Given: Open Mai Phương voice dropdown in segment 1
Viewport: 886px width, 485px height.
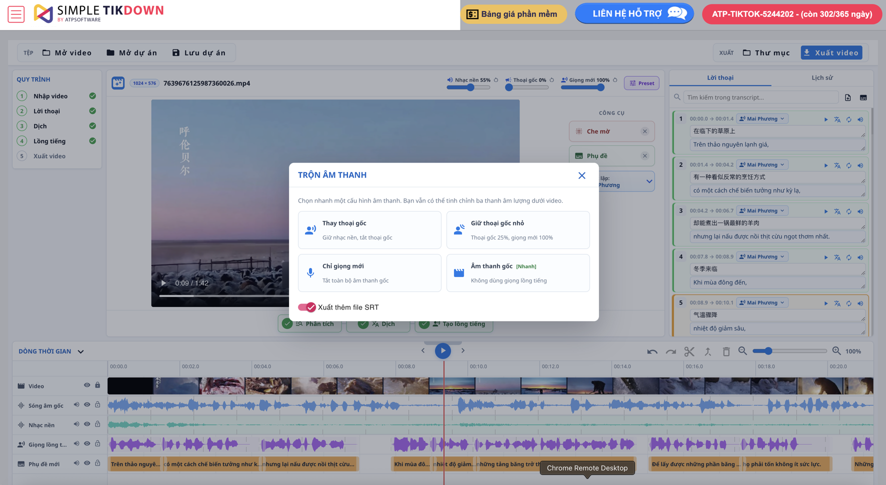Looking at the screenshot, I should (762, 119).
